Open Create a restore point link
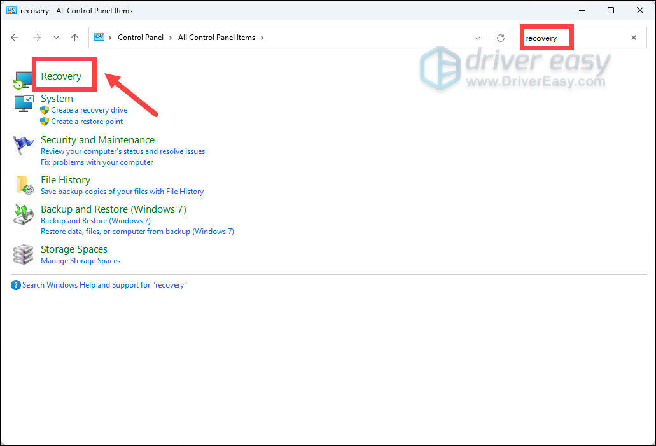 [87, 122]
